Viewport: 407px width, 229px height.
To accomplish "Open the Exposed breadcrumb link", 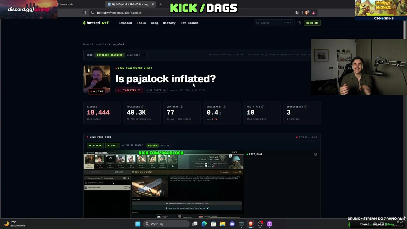I will pos(97,45).
